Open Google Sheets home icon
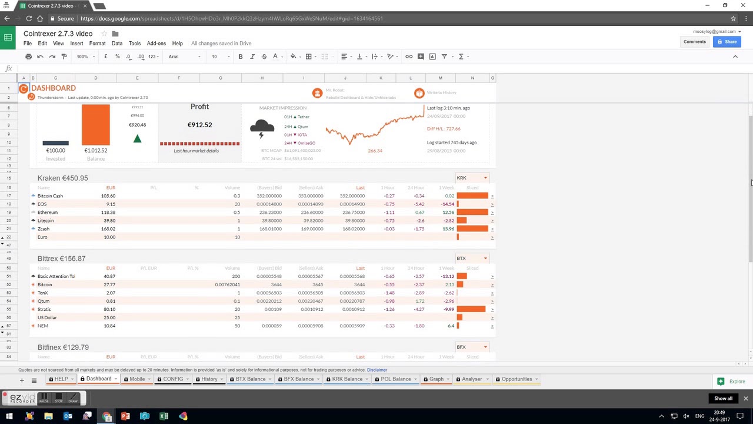 (x=8, y=38)
